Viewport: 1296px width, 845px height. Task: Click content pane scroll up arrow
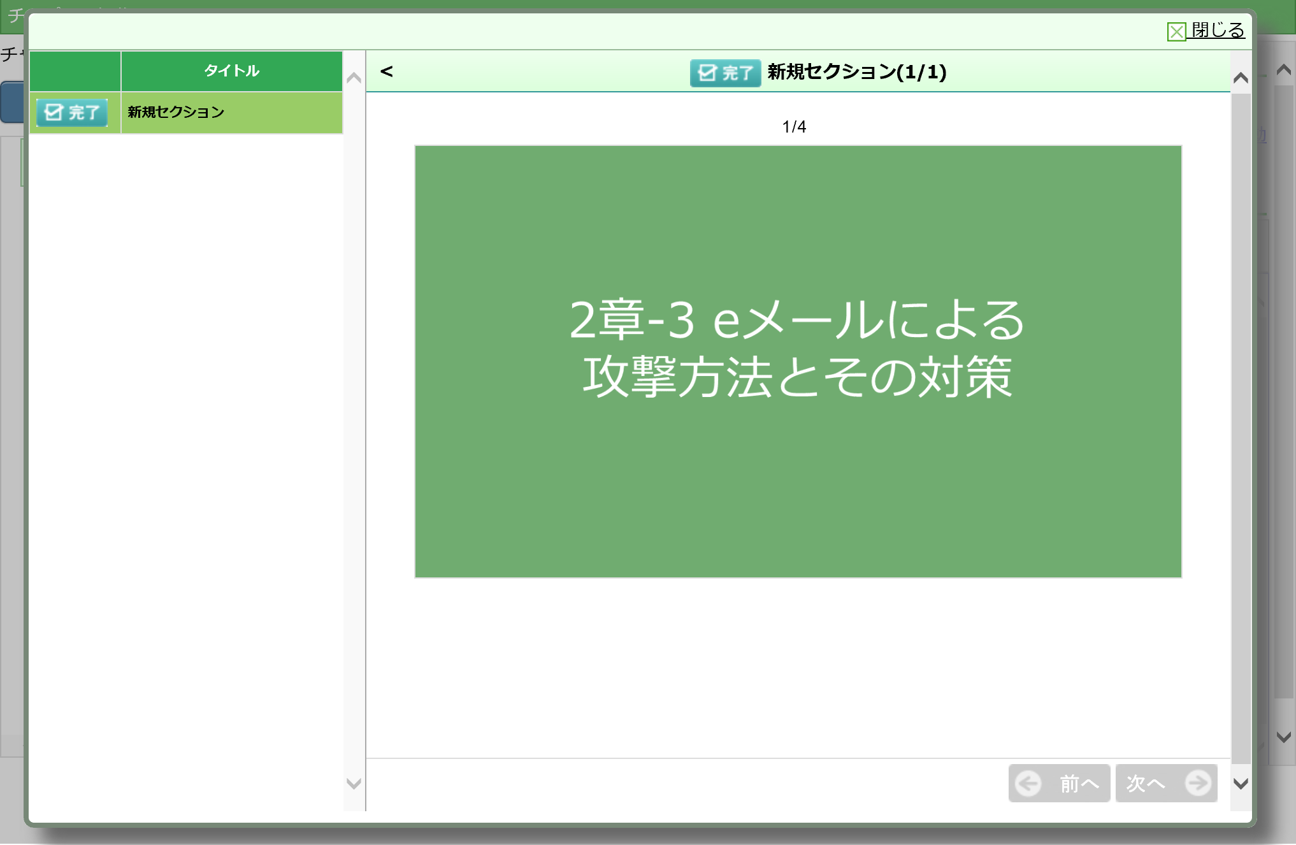(x=1241, y=78)
